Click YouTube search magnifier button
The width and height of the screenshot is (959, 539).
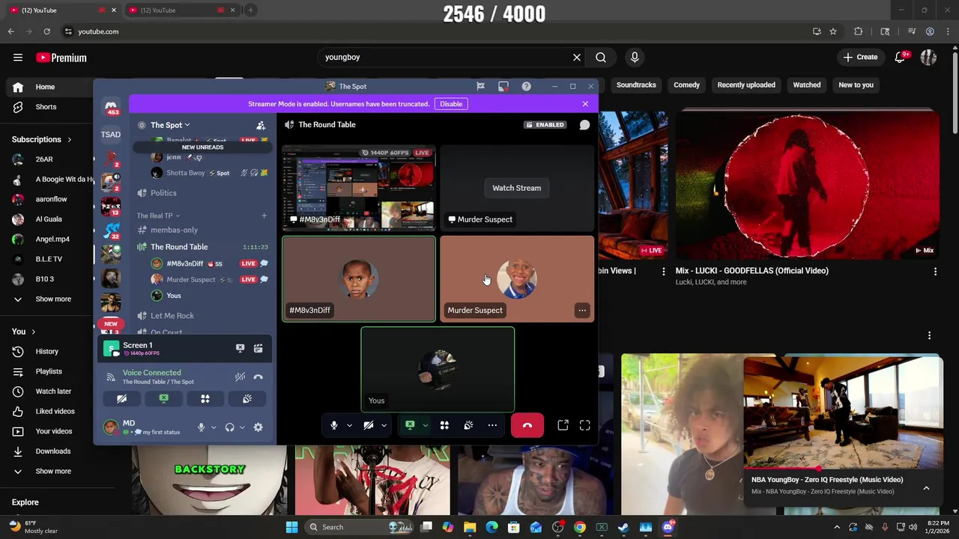coord(601,58)
